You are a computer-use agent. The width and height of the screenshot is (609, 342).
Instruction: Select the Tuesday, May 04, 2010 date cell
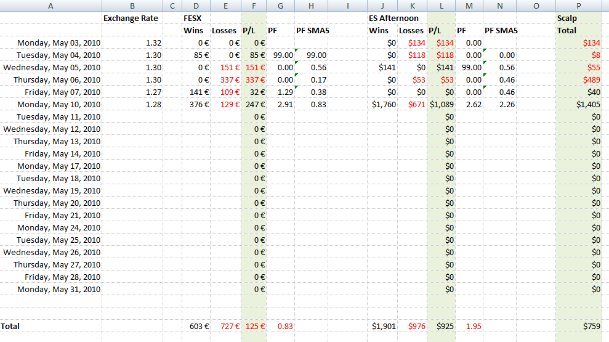[x=51, y=55]
